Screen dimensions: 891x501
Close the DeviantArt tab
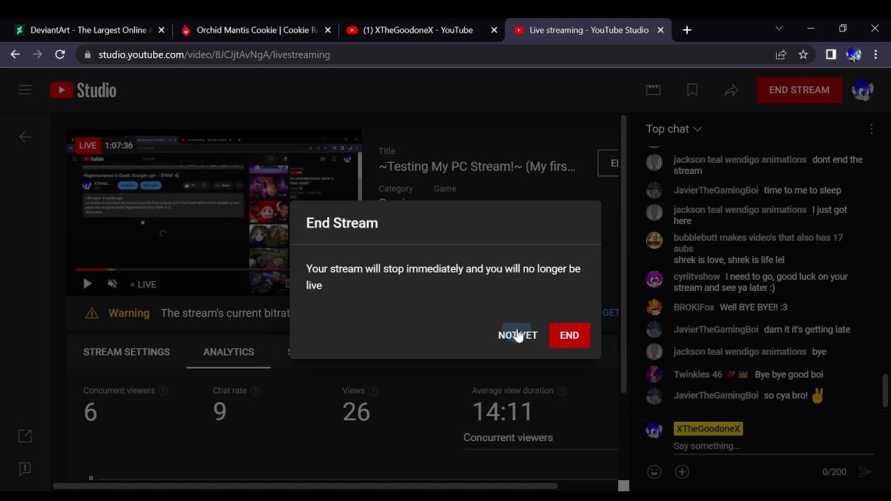pos(161,30)
